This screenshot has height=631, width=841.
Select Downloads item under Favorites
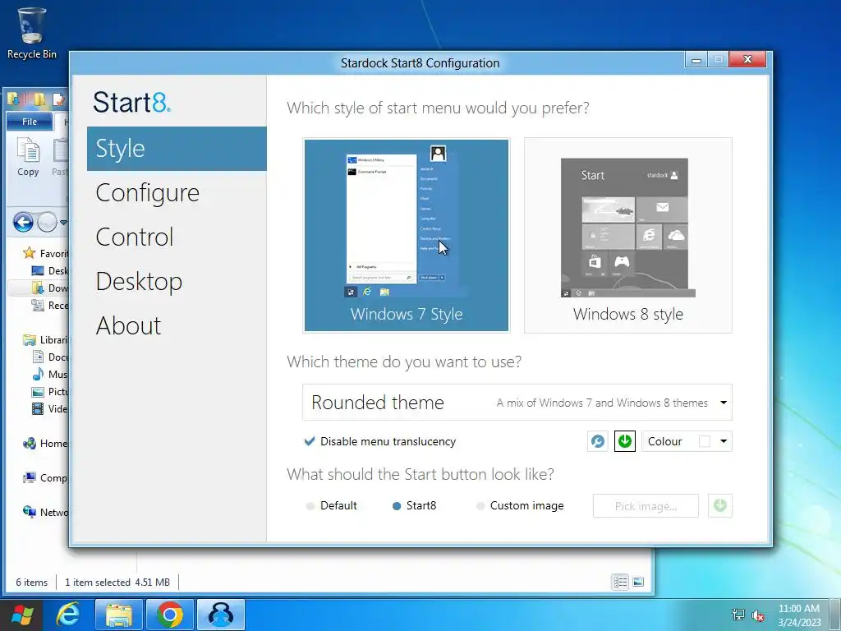click(50, 288)
